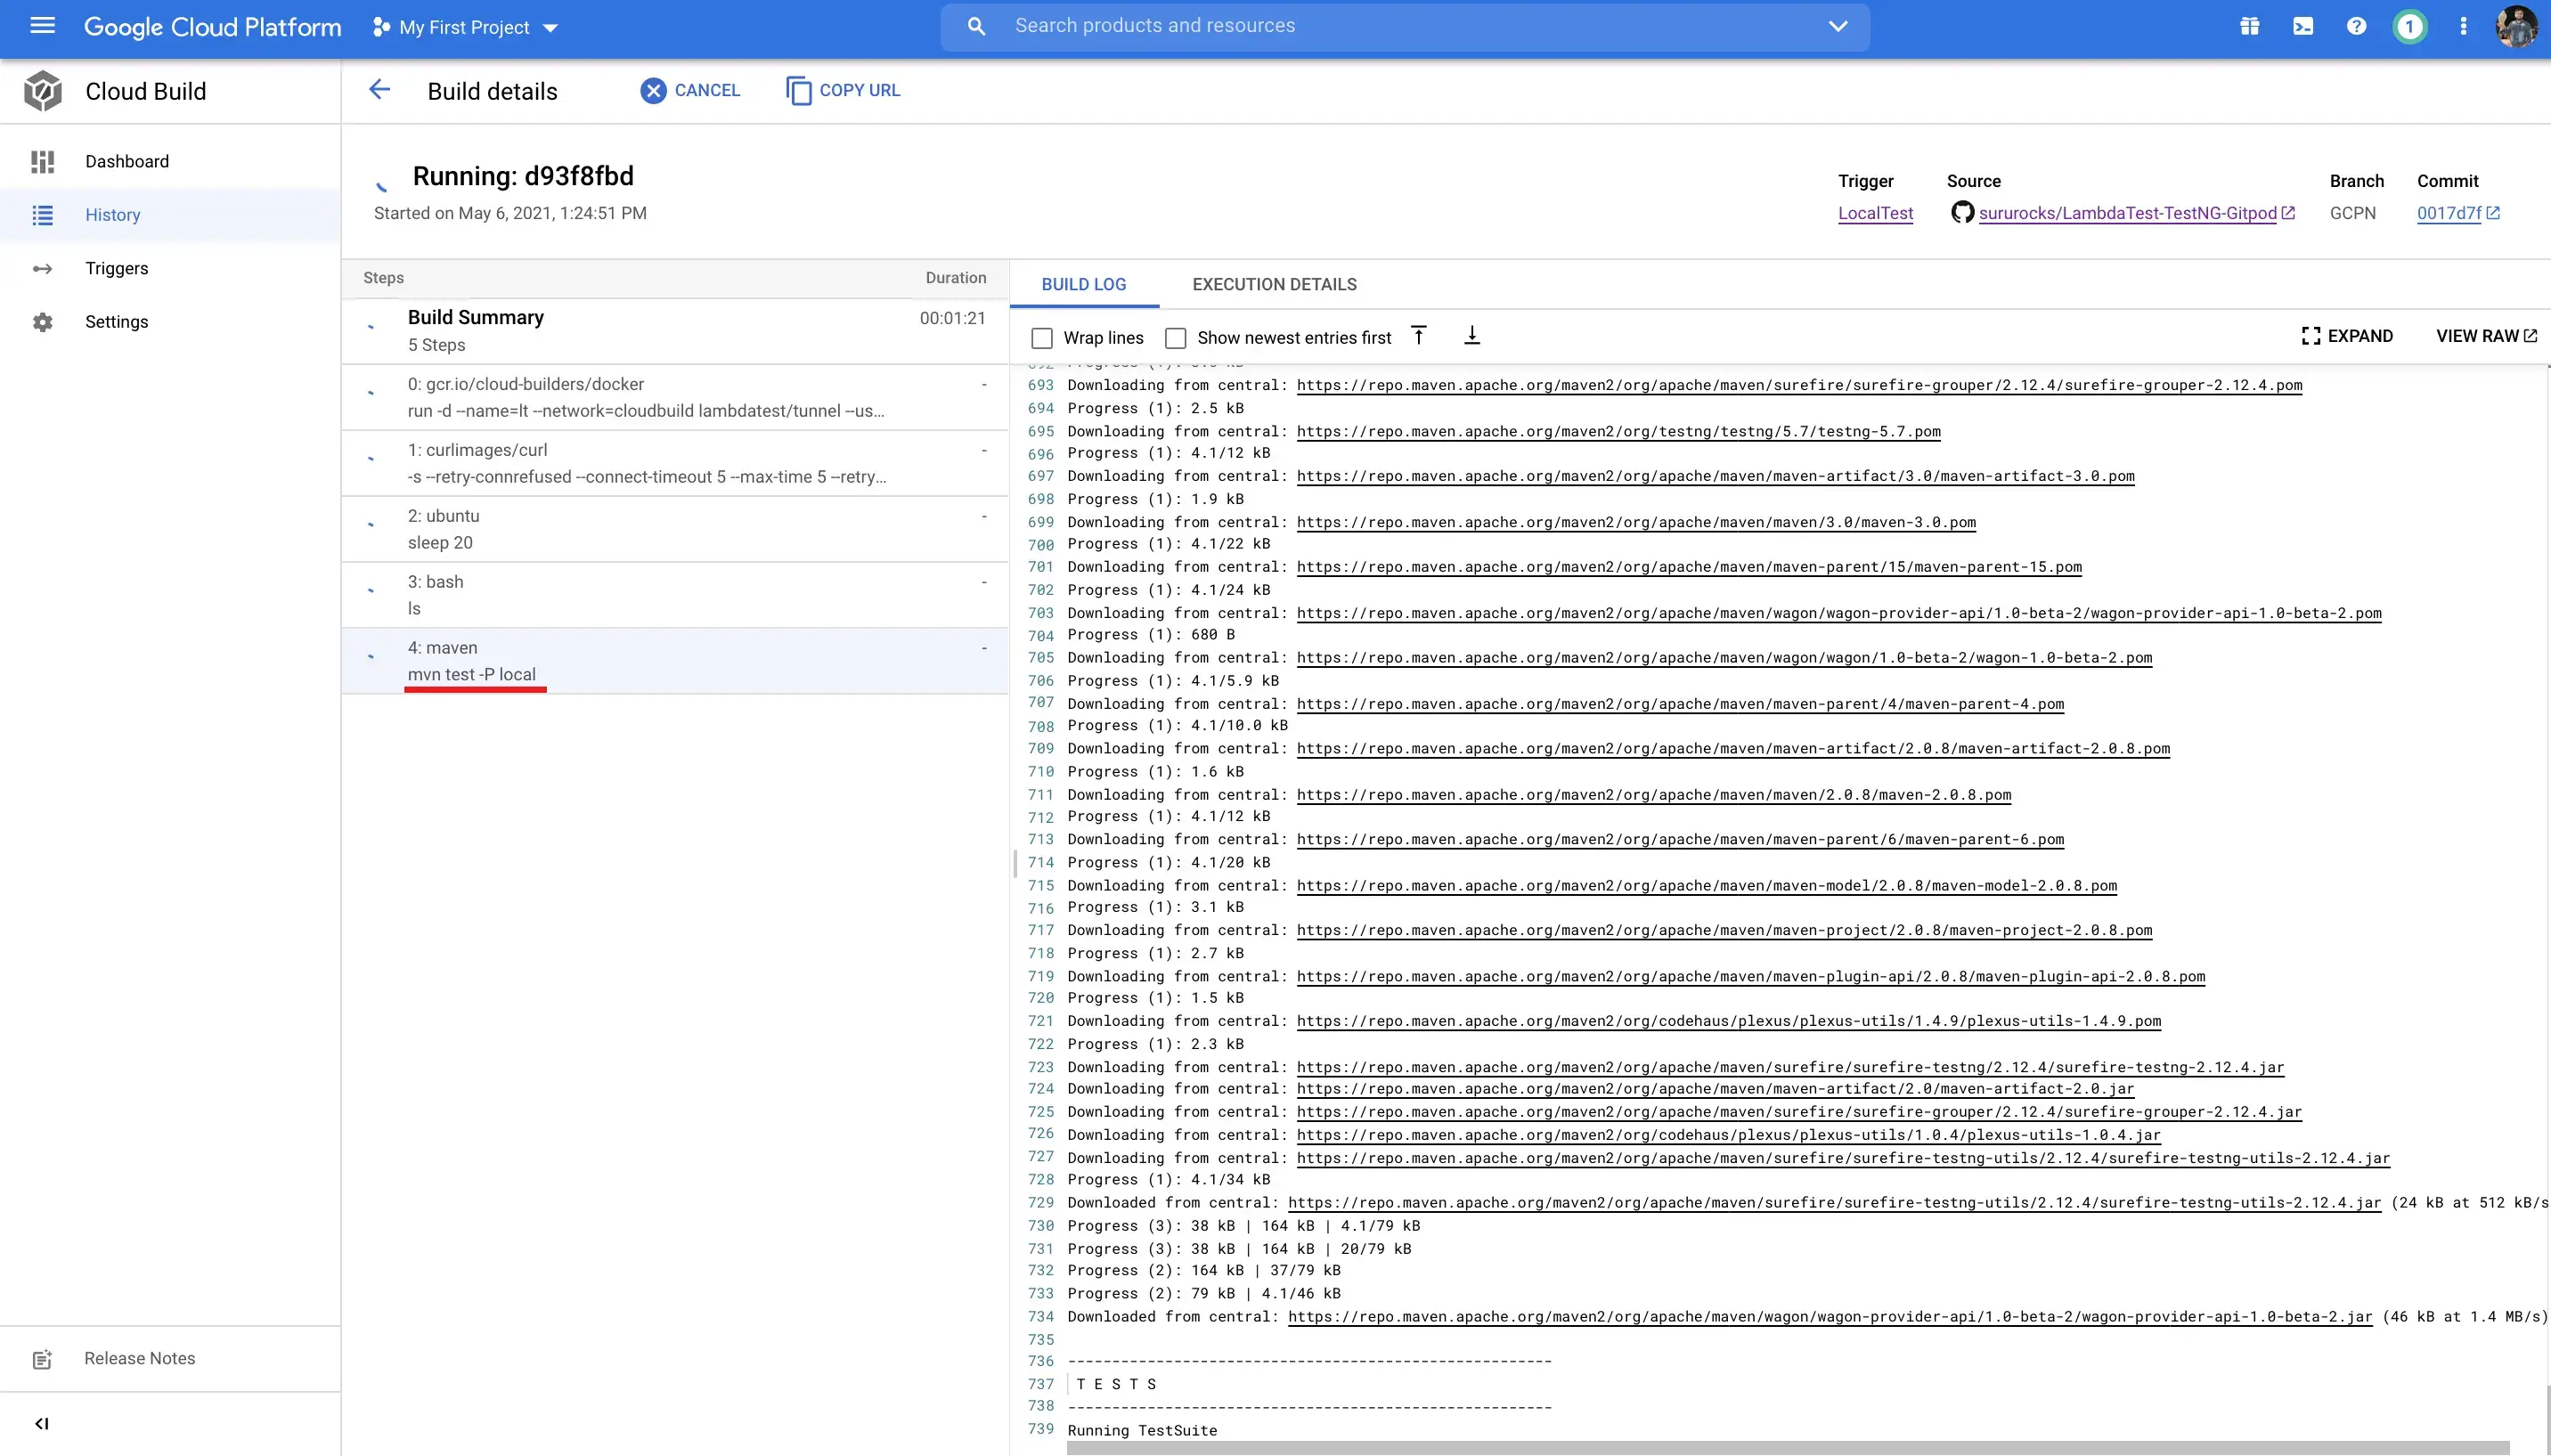The image size is (2551, 1456).
Task: Click the Cloud Build navigation icon
Action: (x=42, y=91)
